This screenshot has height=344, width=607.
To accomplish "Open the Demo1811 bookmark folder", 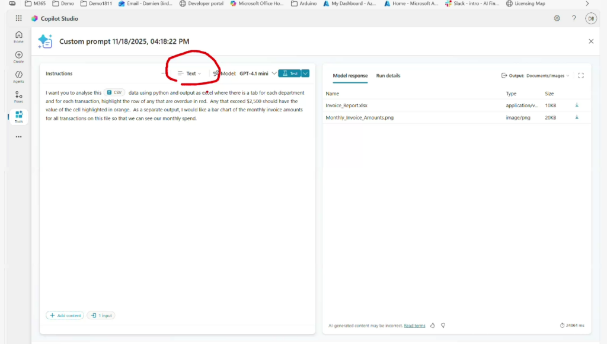I will [96, 4].
